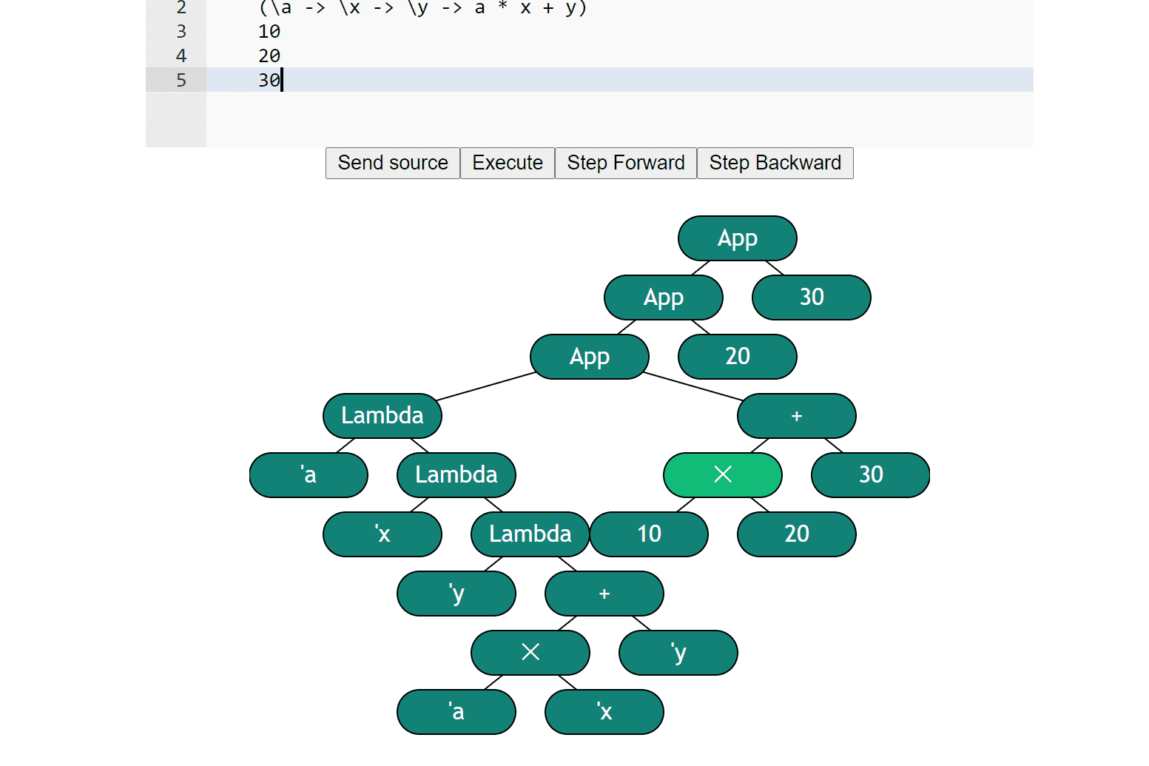
Task: Select the 30 node beside the highlighted multiplication node
Action: (x=870, y=475)
